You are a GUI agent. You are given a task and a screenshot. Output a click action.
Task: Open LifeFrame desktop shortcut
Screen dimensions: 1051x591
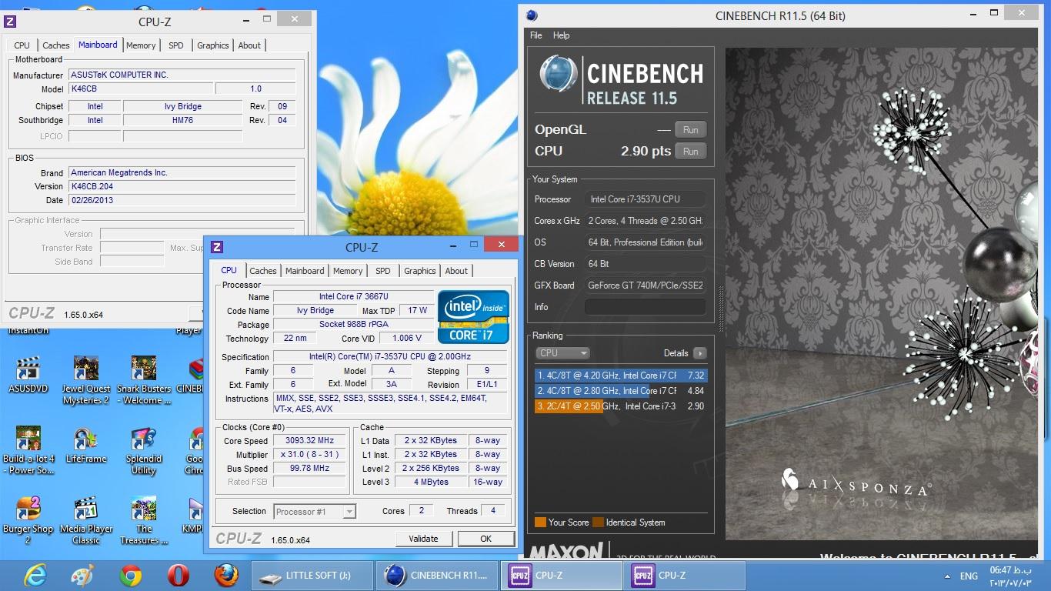86,446
